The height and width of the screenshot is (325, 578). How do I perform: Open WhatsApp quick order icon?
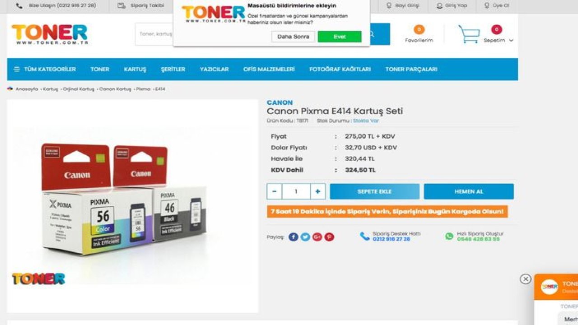point(449,236)
